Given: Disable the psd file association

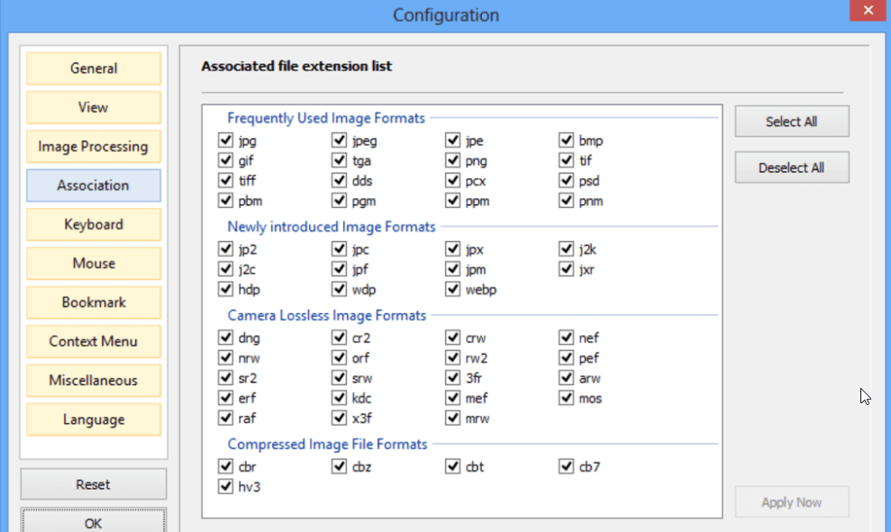Looking at the screenshot, I should click(566, 180).
